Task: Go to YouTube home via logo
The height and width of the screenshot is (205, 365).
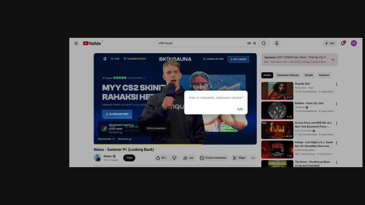Action: click(92, 43)
